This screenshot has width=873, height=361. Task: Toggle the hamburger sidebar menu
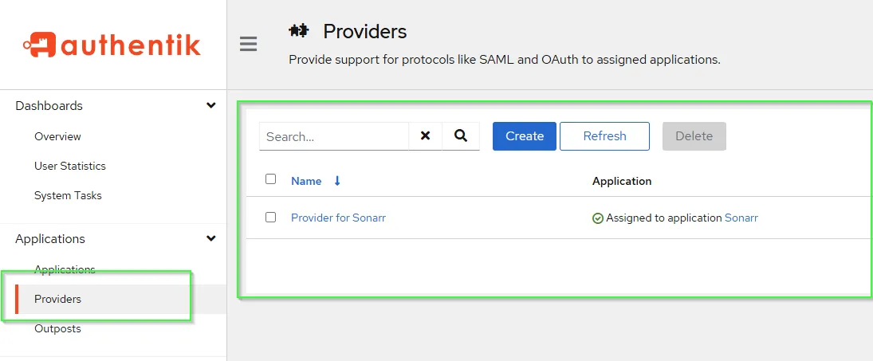click(x=249, y=44)
